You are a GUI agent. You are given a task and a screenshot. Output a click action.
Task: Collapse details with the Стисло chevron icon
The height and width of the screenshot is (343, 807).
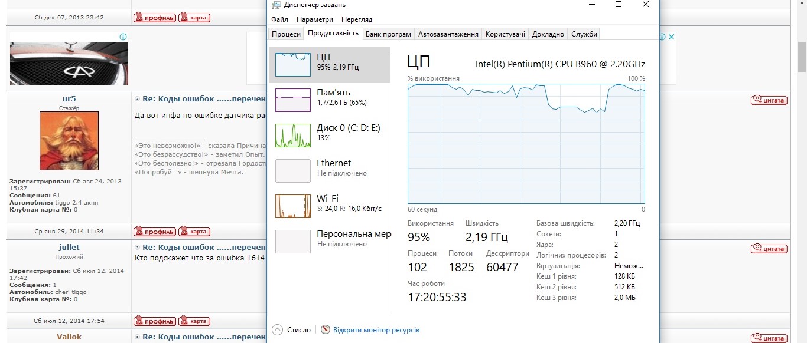278,329
